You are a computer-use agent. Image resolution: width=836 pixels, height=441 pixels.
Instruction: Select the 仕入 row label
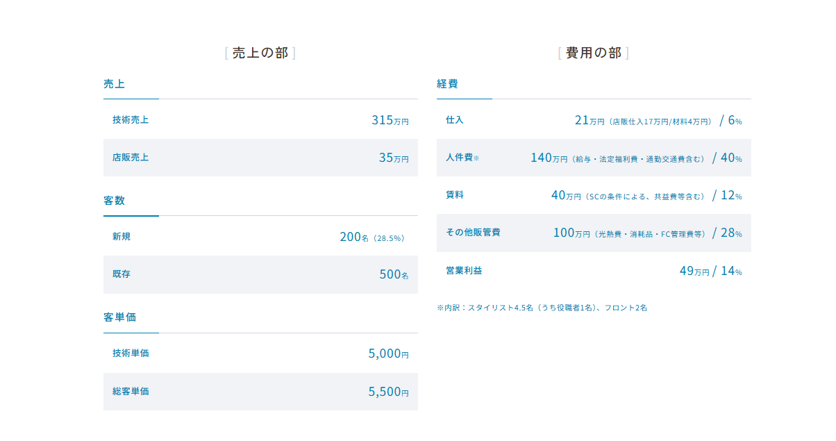coord(455,120)
